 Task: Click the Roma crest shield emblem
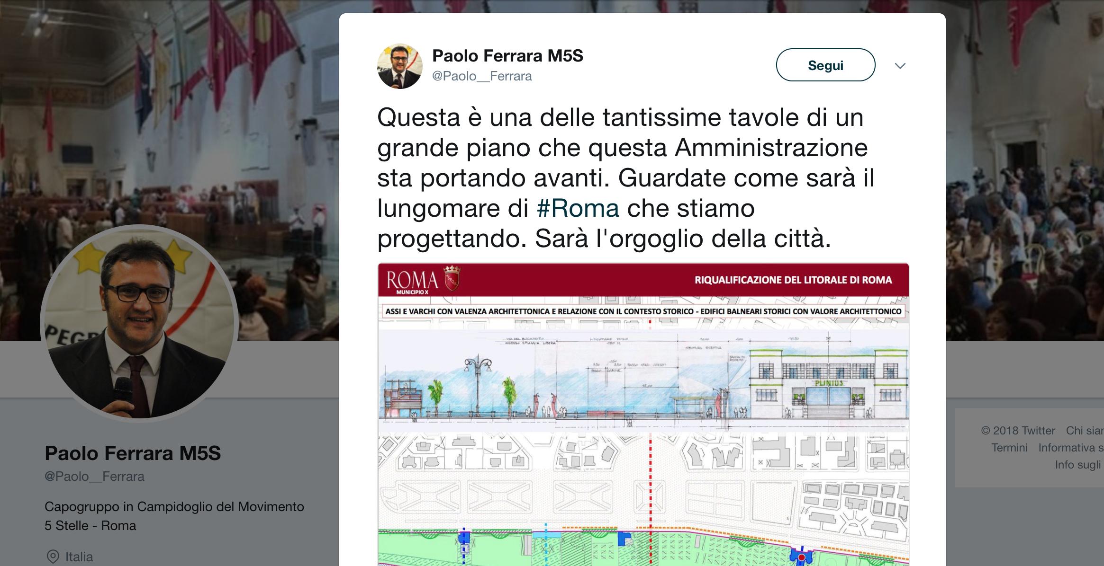pyautogui.click(x=451, y=278)
